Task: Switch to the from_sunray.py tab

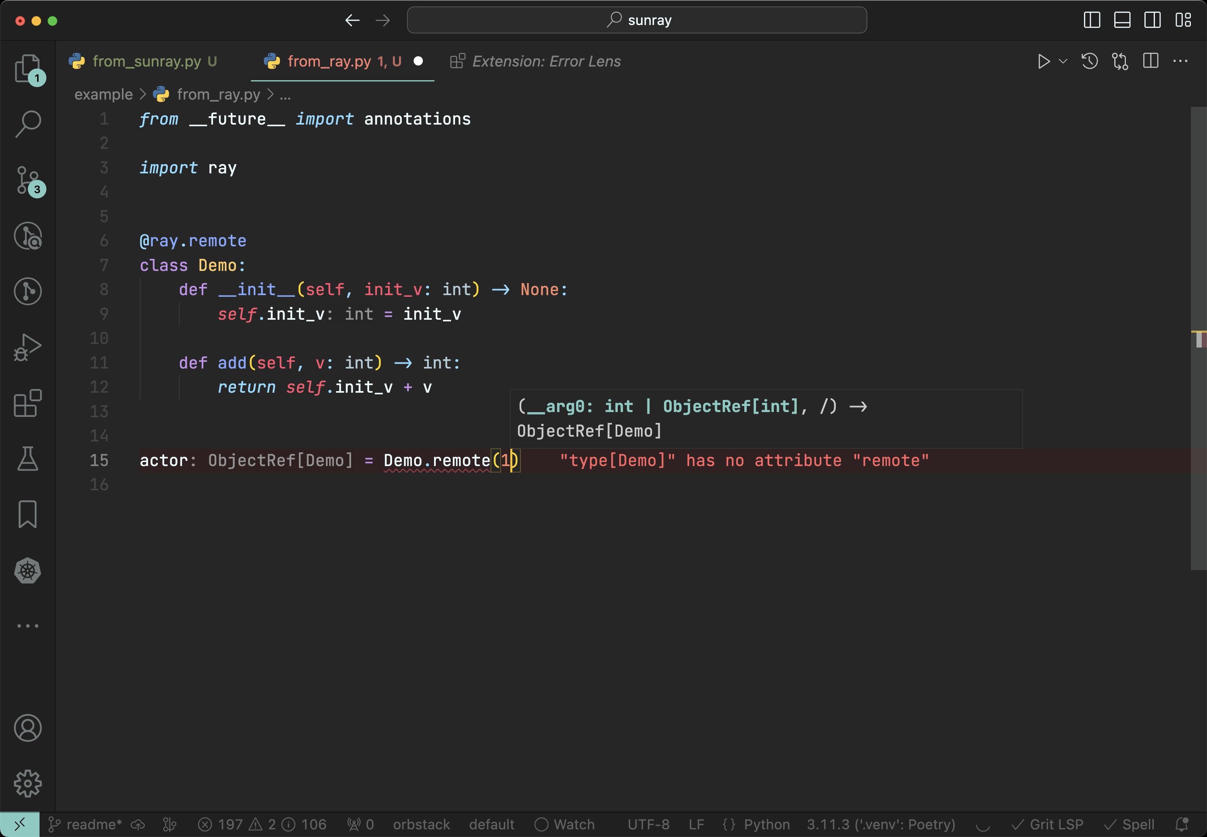Action: click(146, 61)
